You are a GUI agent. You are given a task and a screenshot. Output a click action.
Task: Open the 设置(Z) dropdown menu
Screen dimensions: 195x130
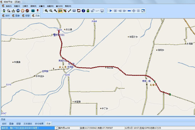[42, 6]
